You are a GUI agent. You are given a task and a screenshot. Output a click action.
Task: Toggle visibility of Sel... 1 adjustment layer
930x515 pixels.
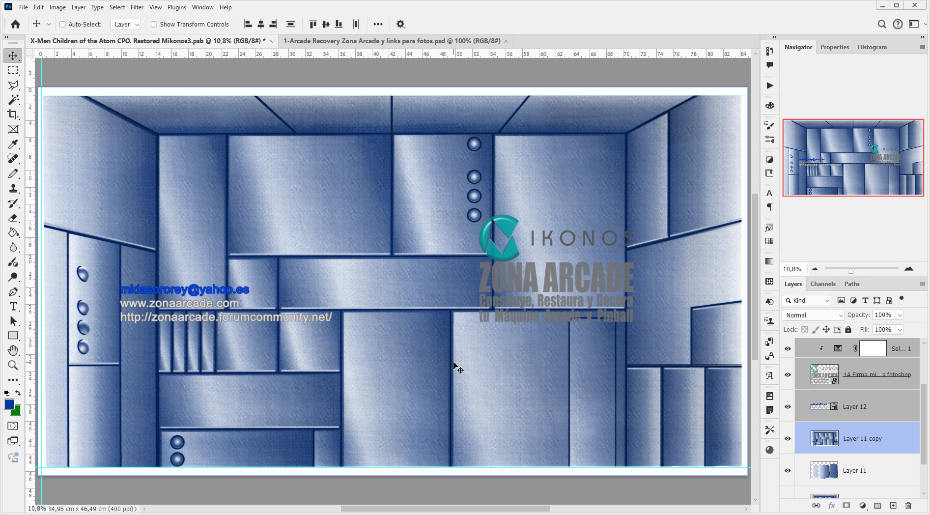click(788, 348)
